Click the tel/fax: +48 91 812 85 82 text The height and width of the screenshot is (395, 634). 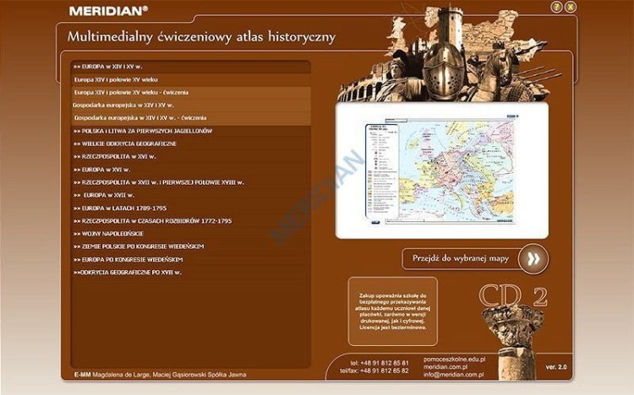click(374, 371)
